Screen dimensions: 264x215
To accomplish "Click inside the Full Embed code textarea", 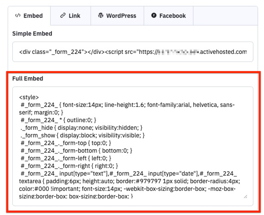I will tap(132, 146).
